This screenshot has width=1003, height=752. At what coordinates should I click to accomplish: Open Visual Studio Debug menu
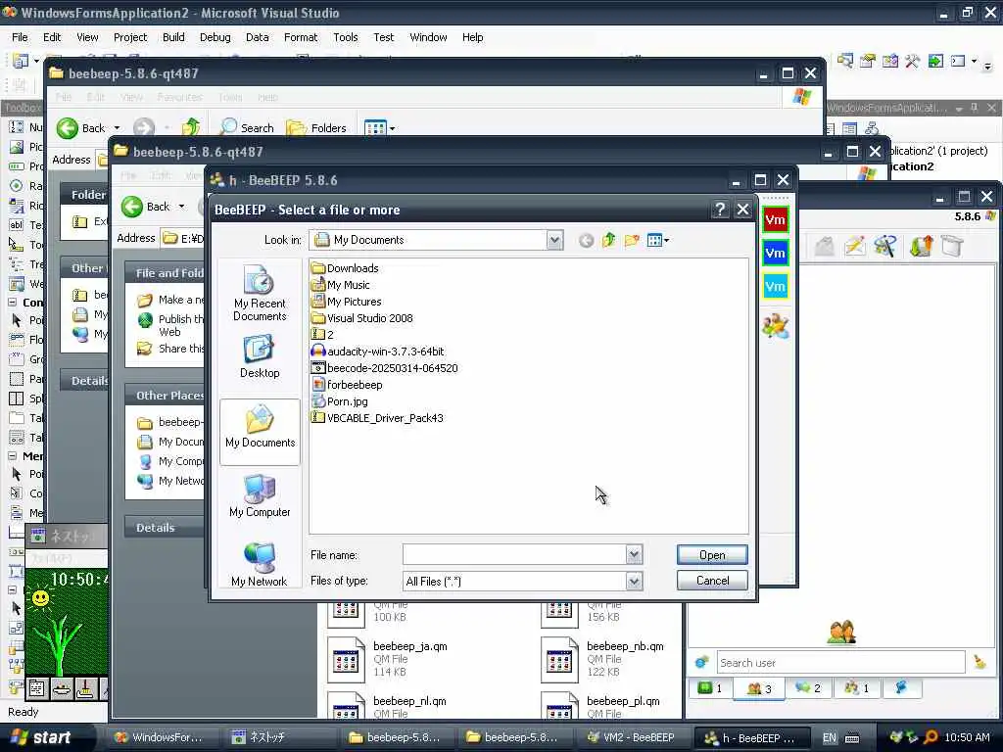click(x=215, y=37)
